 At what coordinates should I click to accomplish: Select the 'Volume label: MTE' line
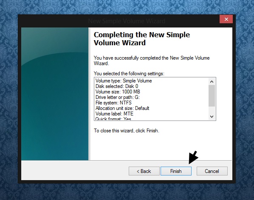click(x=114, y=114)
